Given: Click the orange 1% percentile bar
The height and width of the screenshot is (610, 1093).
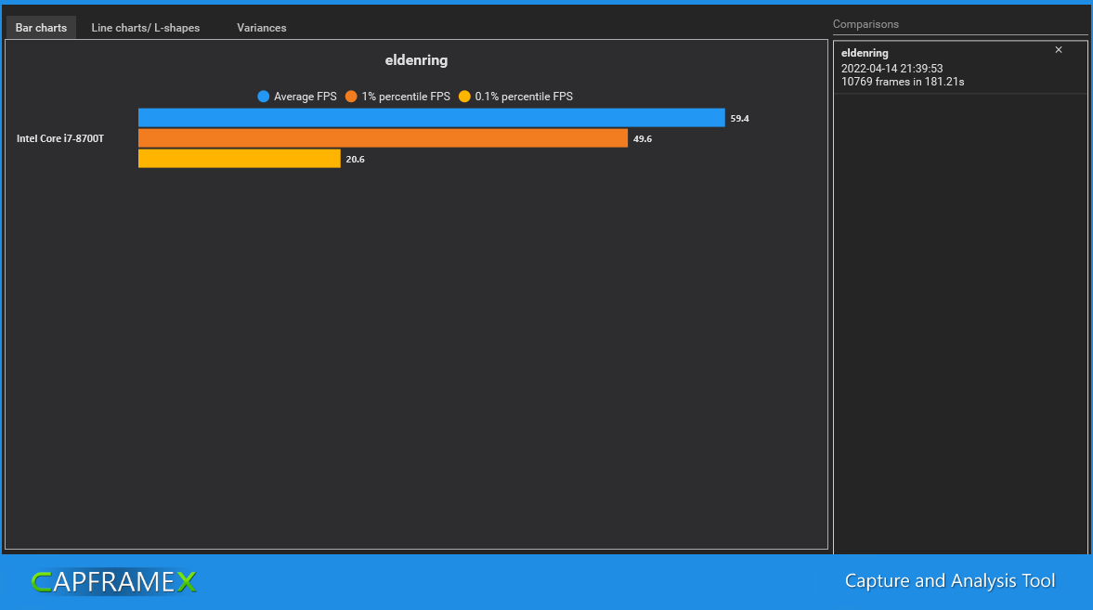Looking at the screenshot, I should point(383,138).
